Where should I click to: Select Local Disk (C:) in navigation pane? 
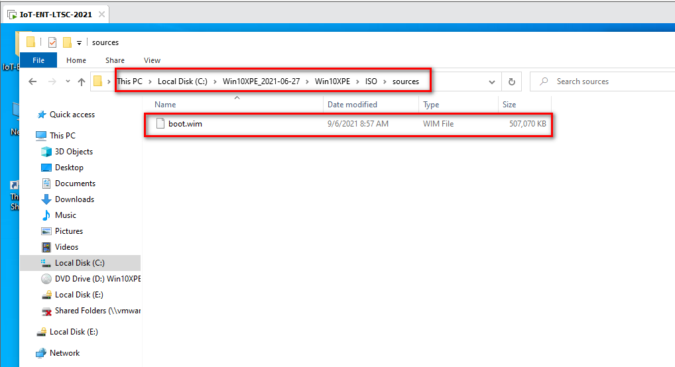tap(80, 263)
